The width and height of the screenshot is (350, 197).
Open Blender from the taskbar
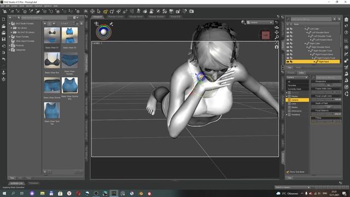click(x=141, y=193)
